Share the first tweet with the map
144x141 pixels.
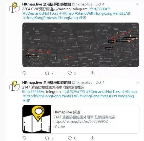[92, 73]
